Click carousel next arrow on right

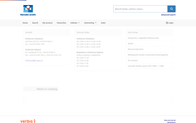172,99
